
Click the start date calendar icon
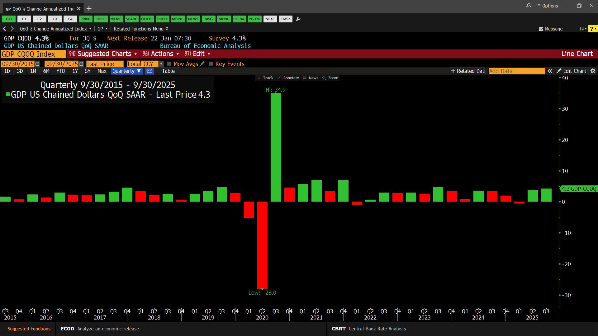pos(37,64)
